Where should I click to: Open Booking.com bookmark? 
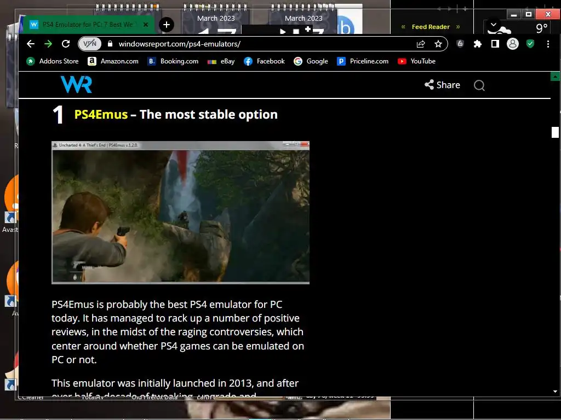pyautogui.click(x=173, y=61)
